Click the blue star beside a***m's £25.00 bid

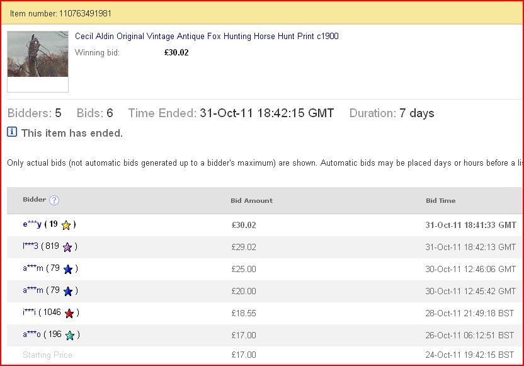point(68,270)
